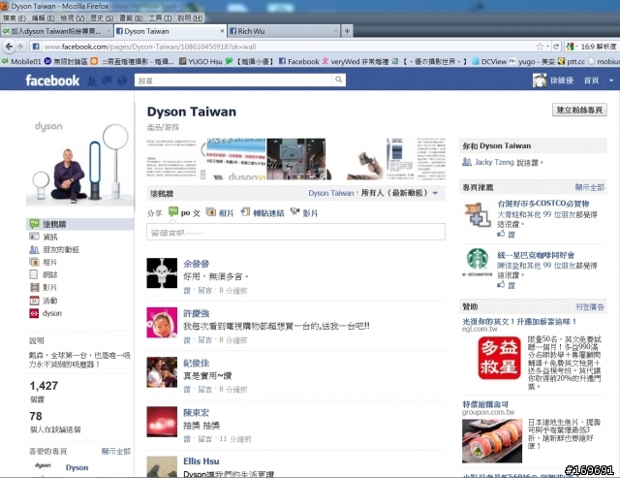Switch to the Rich Wu tab
Screen dimensions: 620x478
click(282, 31)
